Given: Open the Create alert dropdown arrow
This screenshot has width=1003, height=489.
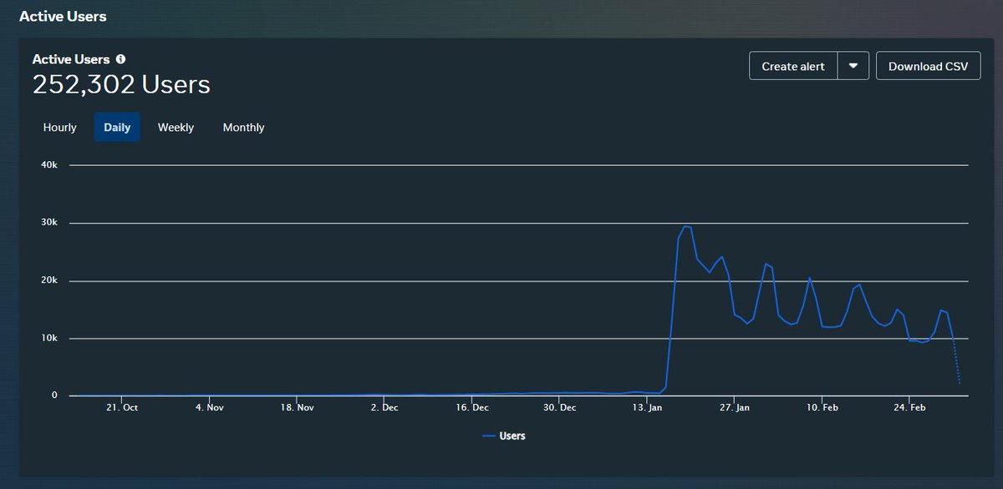Looking at the screenshot, I should 853,66.
